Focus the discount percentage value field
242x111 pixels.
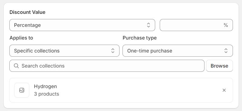pyautogui.click(x=196, y=25)
